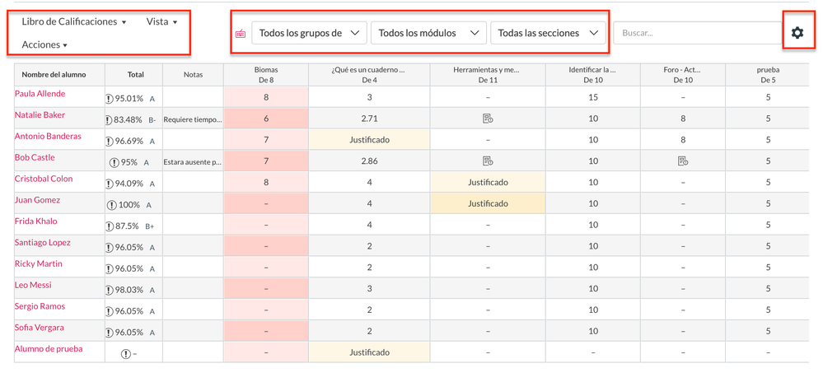The width and height of the screenshot is (823, 382).
Task: Select the Biomas column header
Action: (x=265, y=75)
